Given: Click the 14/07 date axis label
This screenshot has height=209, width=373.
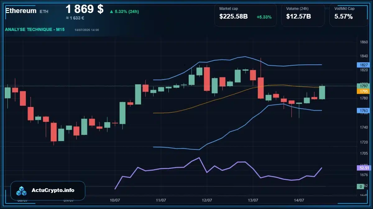Looking at the screenshot, I should point(299,200).
